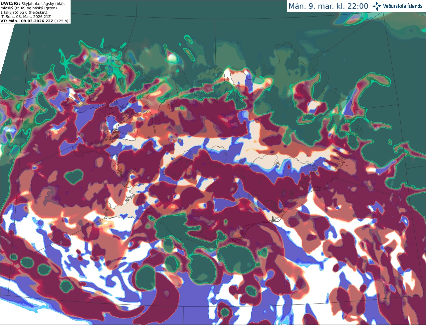426x325 pixels.
Task: Click the 'Mán. 9. mar. kl. 22:00' timestamp
Action: (x=328, y=6)
